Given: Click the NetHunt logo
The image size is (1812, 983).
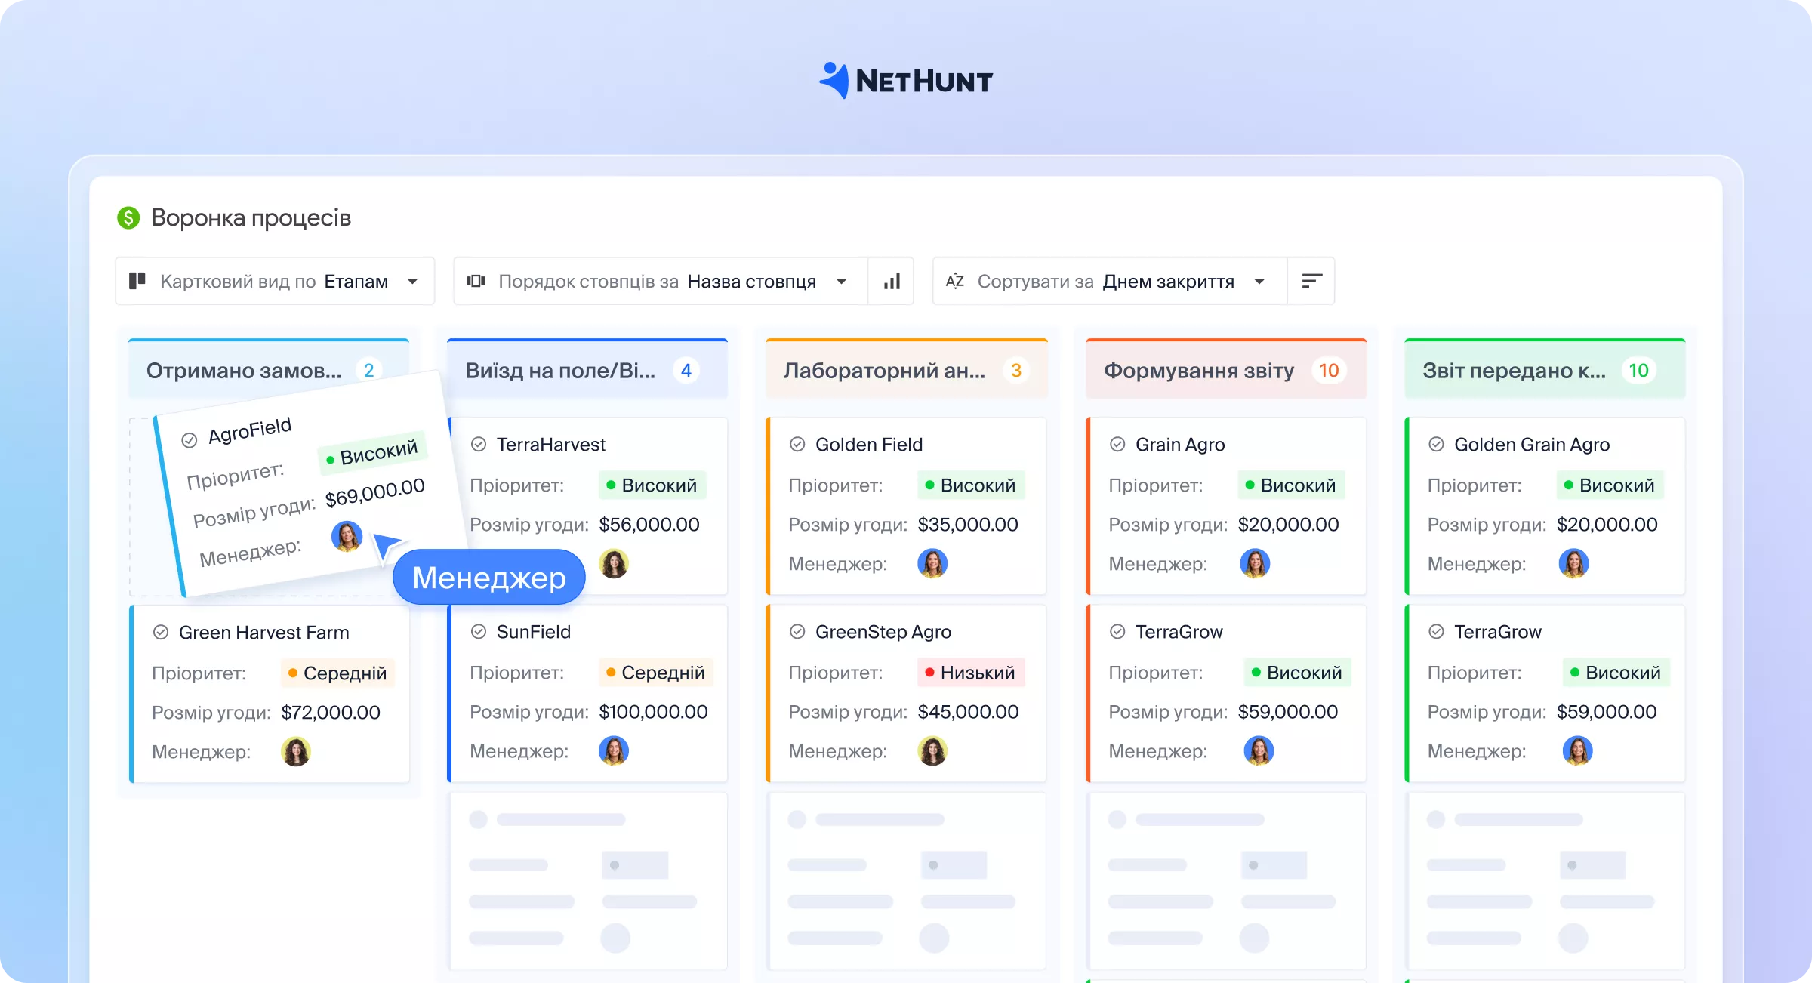Looking at the screenshot, I should click(x=906, y=81).
